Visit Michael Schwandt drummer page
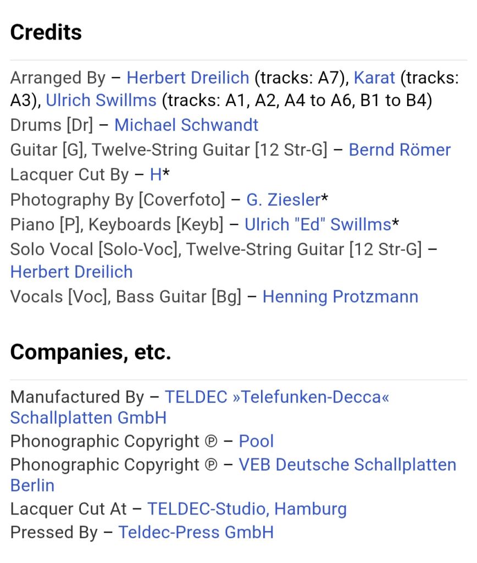The image size is (477, 563). click(x=186, y=125)
